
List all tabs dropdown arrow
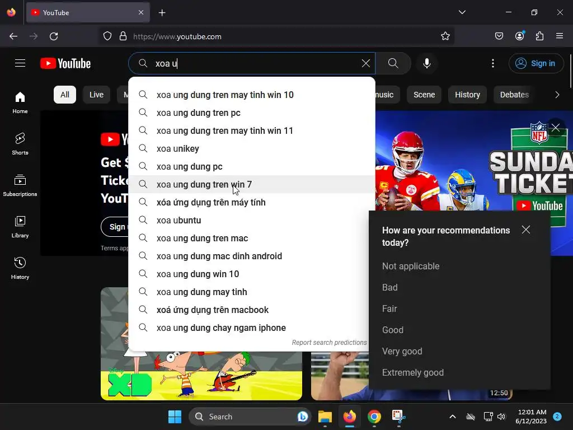[462, 12]
